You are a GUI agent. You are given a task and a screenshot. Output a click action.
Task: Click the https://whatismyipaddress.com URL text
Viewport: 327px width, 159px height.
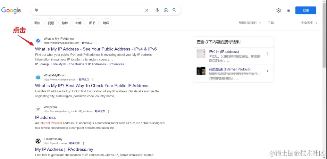pyautogui.click(x=61, y=43)
